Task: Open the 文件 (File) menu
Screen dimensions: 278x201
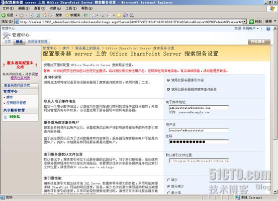Action: [x=8, y=9]
